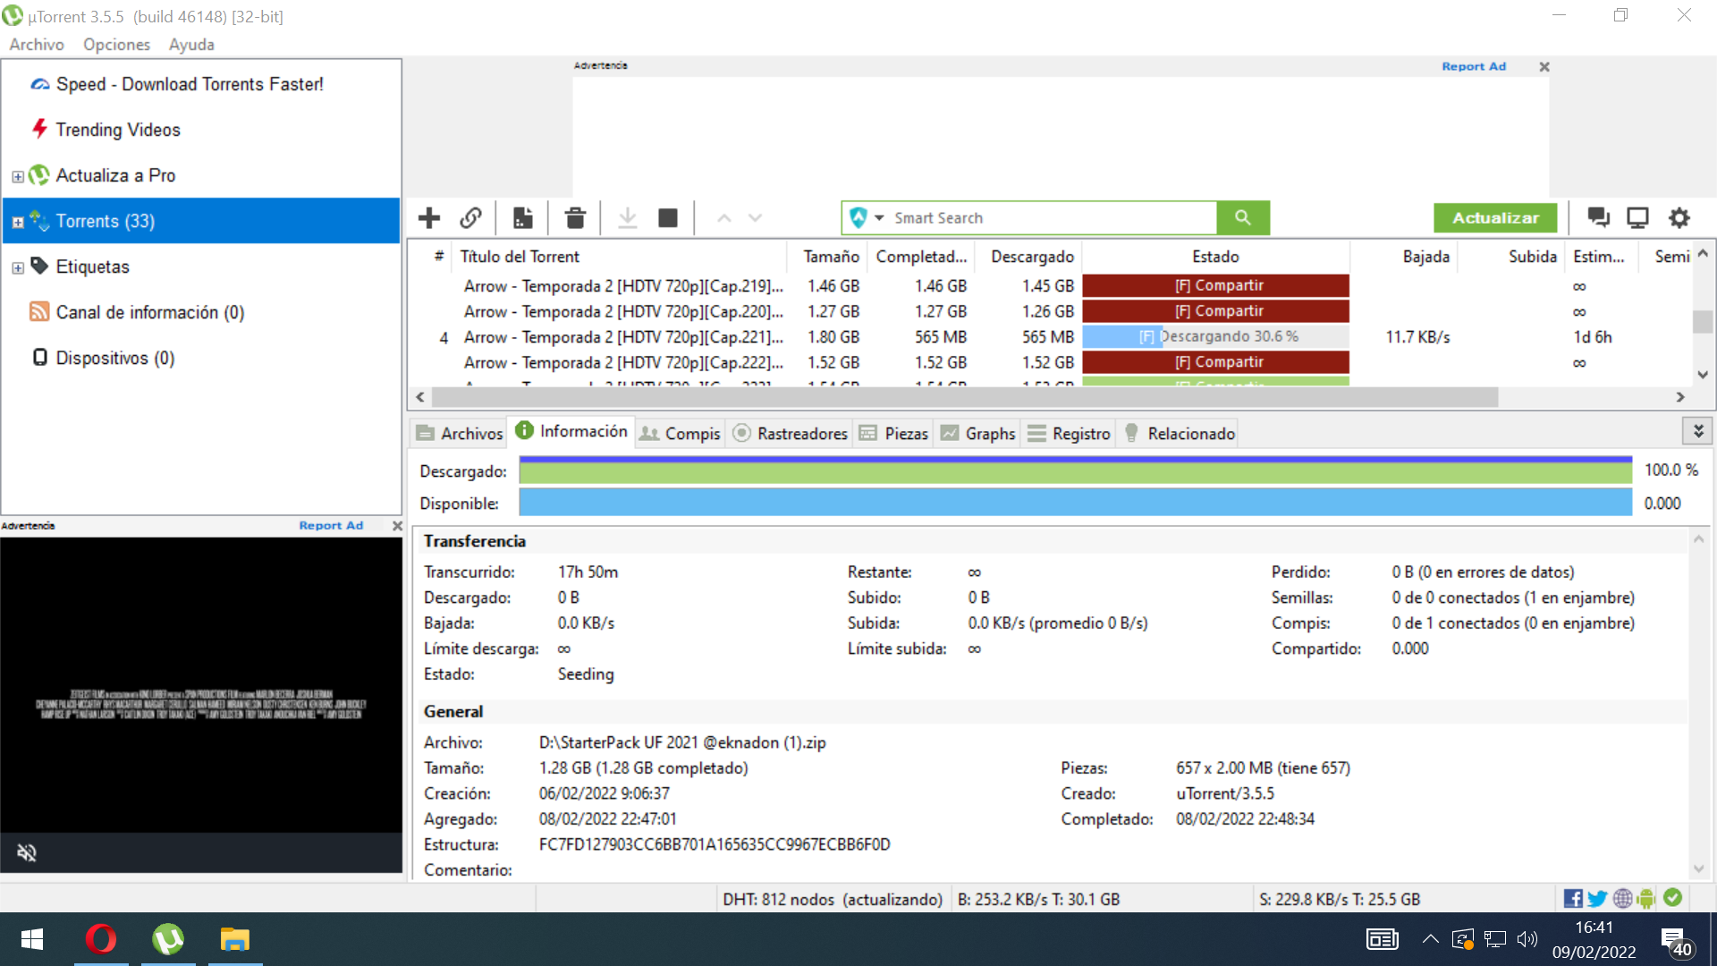Image resolution: width=1717 pixels, height=966 pixels.
Task: Click Report Ad link above sidebar video
Action: coord(331,526)
